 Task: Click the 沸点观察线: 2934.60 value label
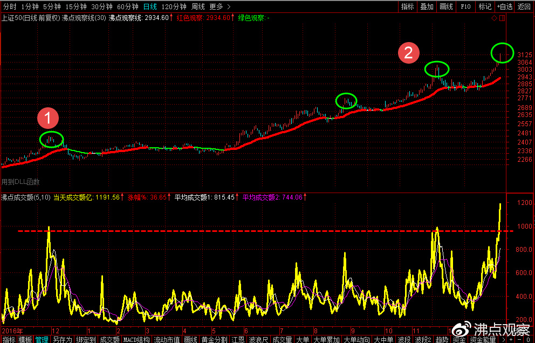coord(139,18)
